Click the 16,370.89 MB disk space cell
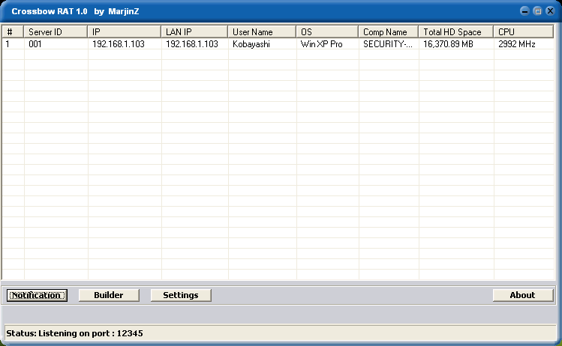Viewport: 562px width, 346px height. click(x=449, y=44)
